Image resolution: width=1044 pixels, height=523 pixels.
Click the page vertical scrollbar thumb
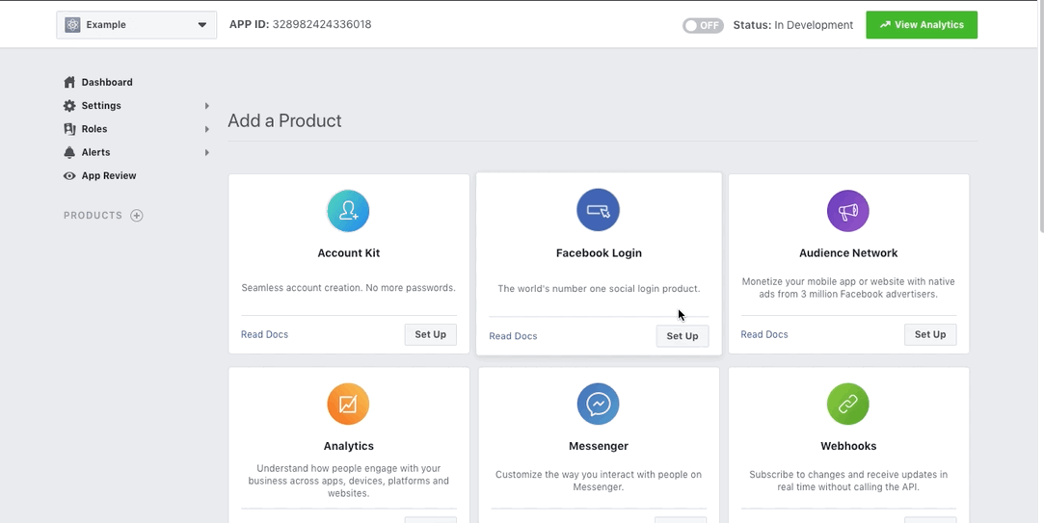[x=1040, y=117]
